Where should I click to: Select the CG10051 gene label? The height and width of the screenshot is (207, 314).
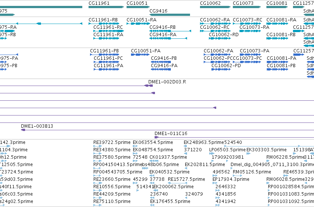coord(137,3)
